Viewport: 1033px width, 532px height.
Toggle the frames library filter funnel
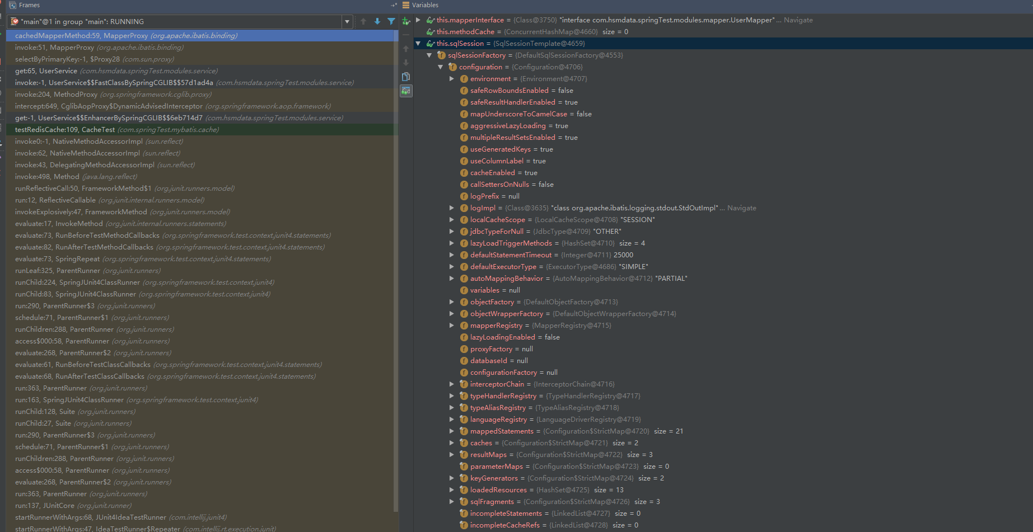pyautogui.click(x=391, y=21)
